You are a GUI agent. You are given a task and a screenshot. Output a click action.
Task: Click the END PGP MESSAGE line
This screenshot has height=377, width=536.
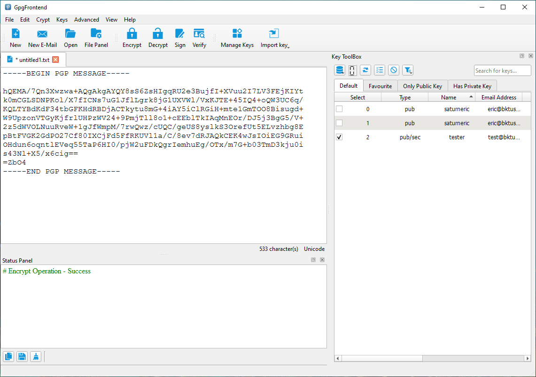coord(62,171)
